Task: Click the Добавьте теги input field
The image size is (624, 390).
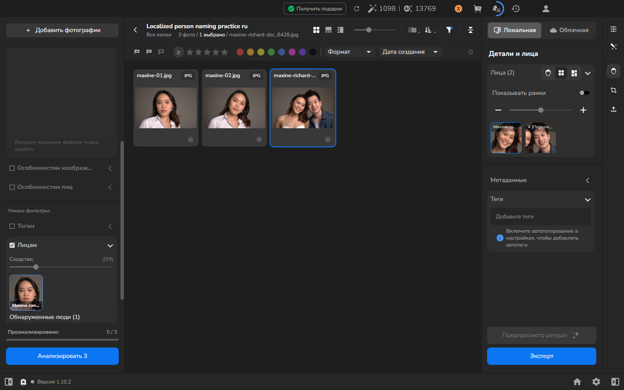Action: (x=541, y=217)
